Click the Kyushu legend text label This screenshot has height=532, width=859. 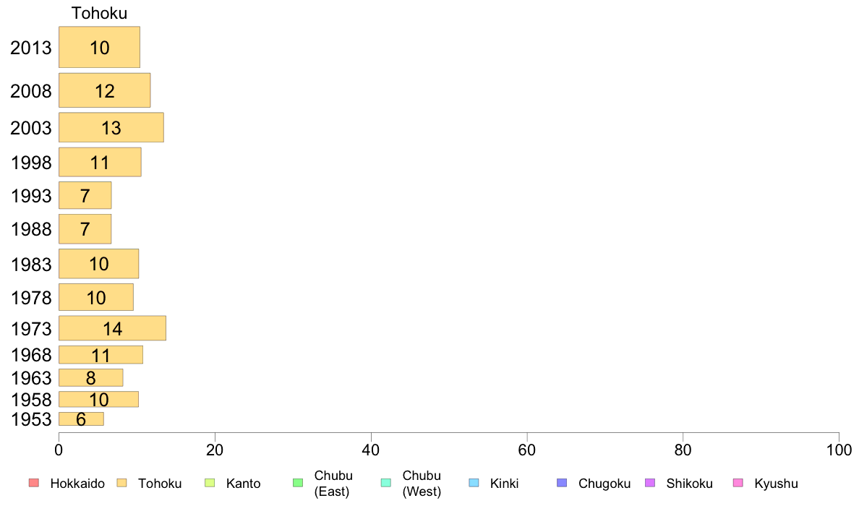pyautogui.click(x=776, y=484)
